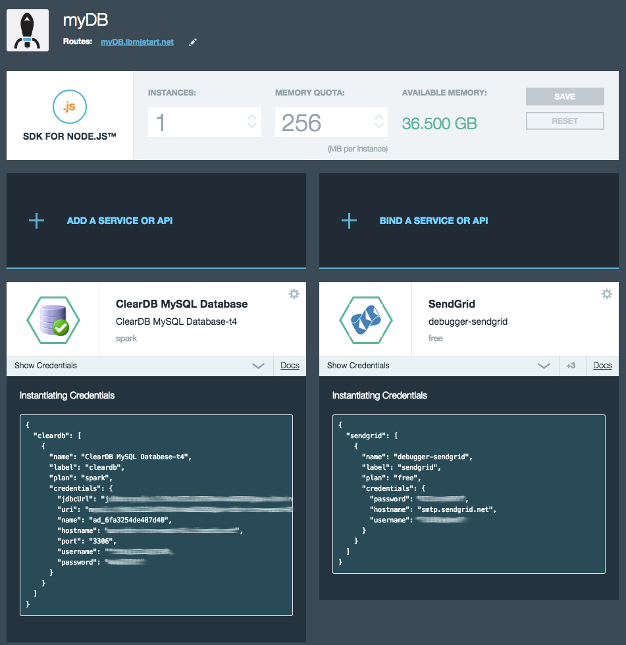Click the SendGrid hexagon logo icon
626x645 pixels.
pyautogui.click(x=365, y=320)
